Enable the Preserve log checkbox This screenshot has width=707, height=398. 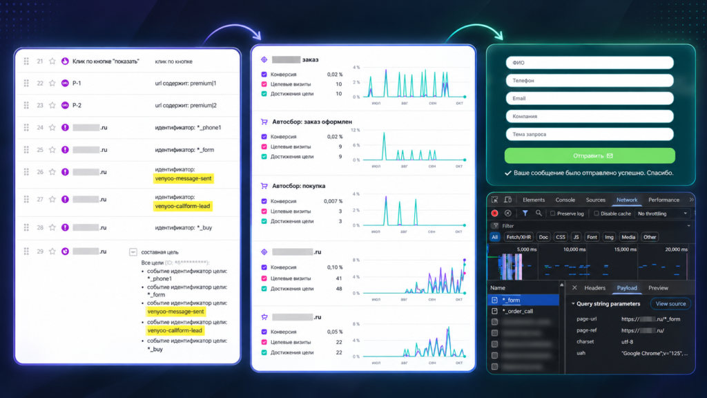point(552,214)
